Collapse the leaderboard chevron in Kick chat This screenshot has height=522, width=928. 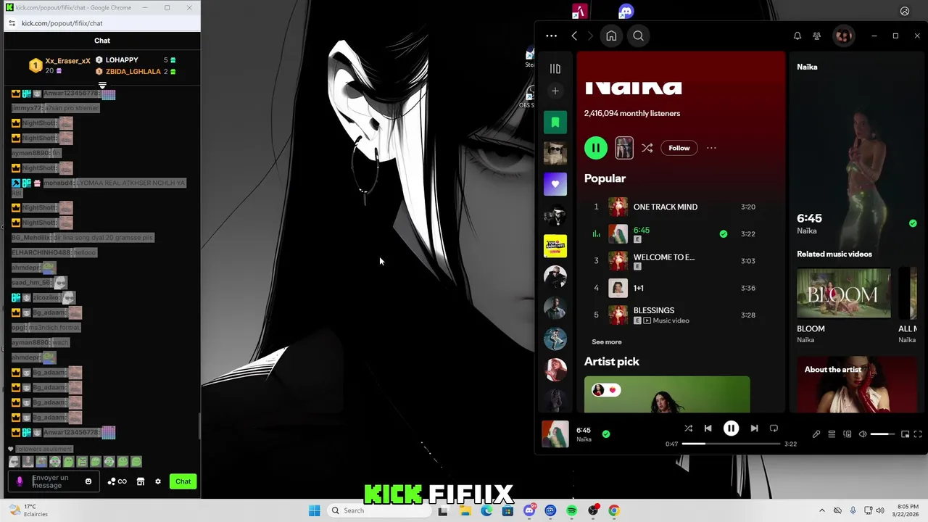[102, 86]
